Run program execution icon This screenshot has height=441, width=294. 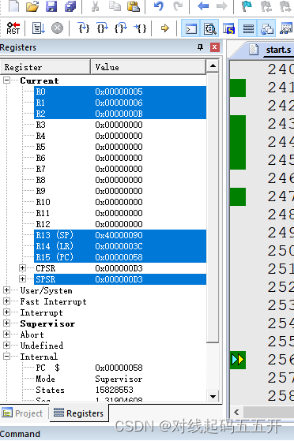tap(38, 28)
